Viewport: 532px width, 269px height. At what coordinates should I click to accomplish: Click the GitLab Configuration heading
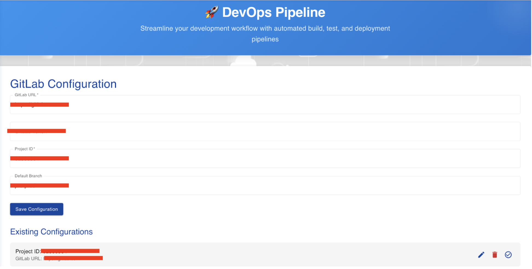[x=63, y=84]
